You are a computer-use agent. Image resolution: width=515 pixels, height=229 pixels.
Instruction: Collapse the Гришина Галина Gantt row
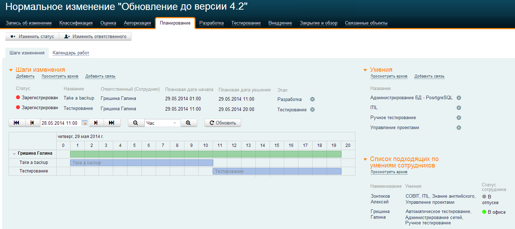[x=14, y=154]
